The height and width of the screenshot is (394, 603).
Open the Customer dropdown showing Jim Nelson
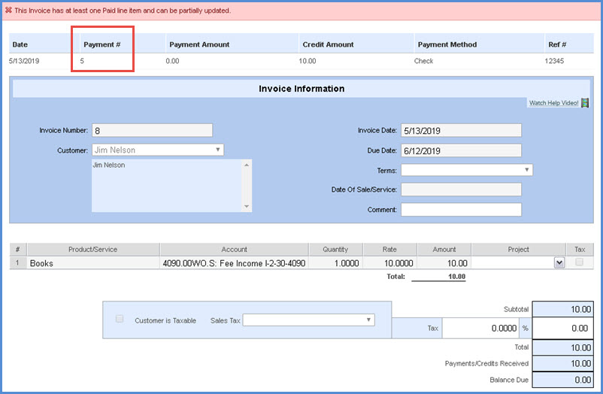[158, 150]
